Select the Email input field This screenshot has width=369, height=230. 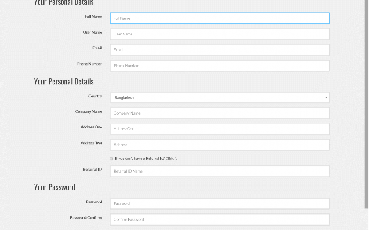[220, 50]
